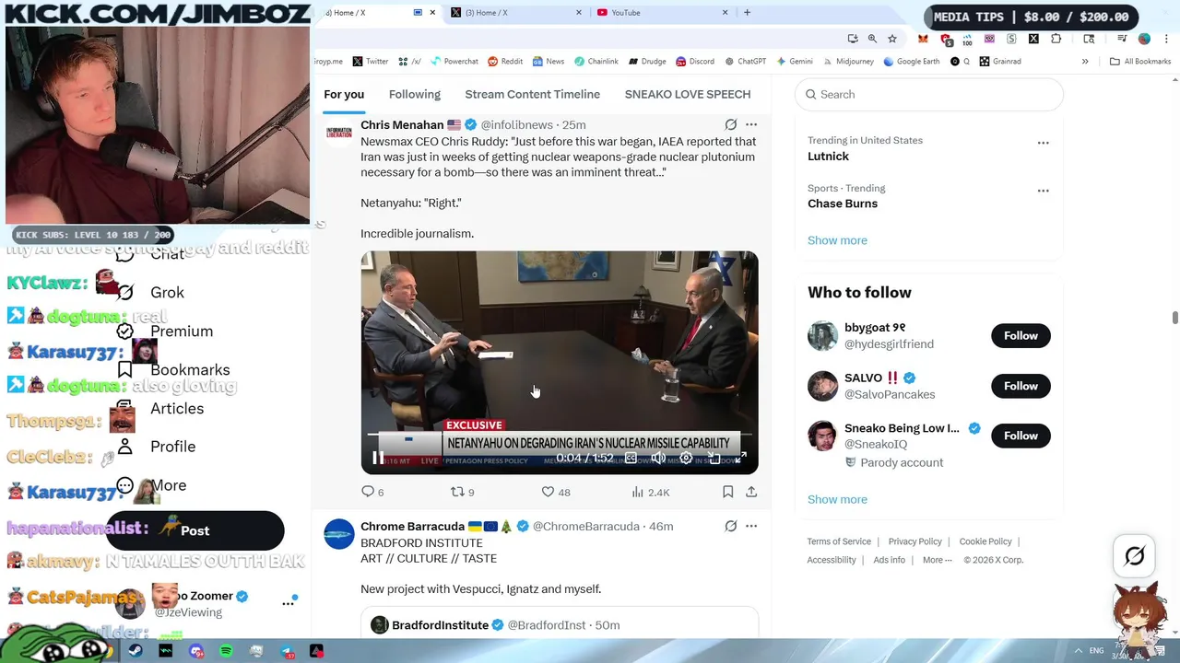Open Reddit bookmark
This screenshot has height=663, width=1180.
(505, 62)
